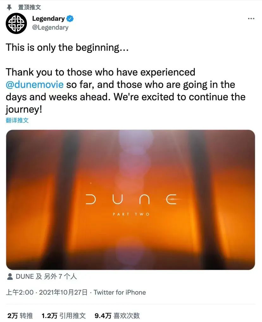Click the PART TWO subtitle in image
The width and height of the screenshot is (262, 322).
click(x=131, y=214)
